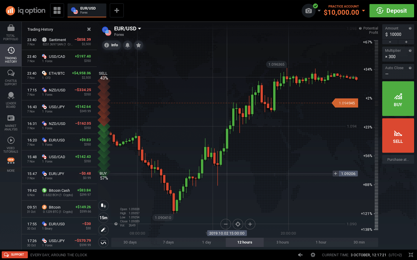Take a chart screenshot with camera icon
Image resolution: width=417 pixels, height=260 pixels.
pyautogui.click(x=309, y=11)
